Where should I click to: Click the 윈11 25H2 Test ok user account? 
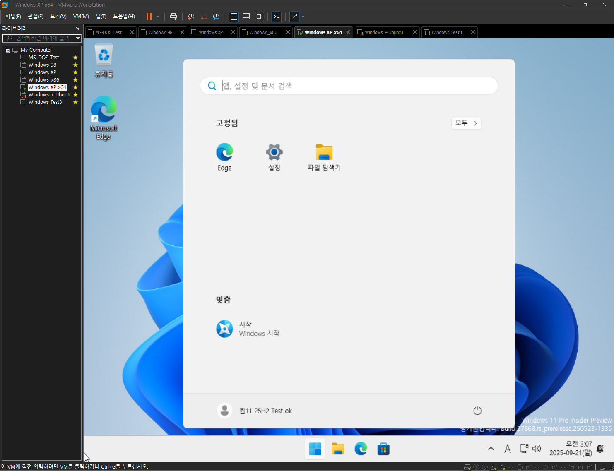[254, 411]
